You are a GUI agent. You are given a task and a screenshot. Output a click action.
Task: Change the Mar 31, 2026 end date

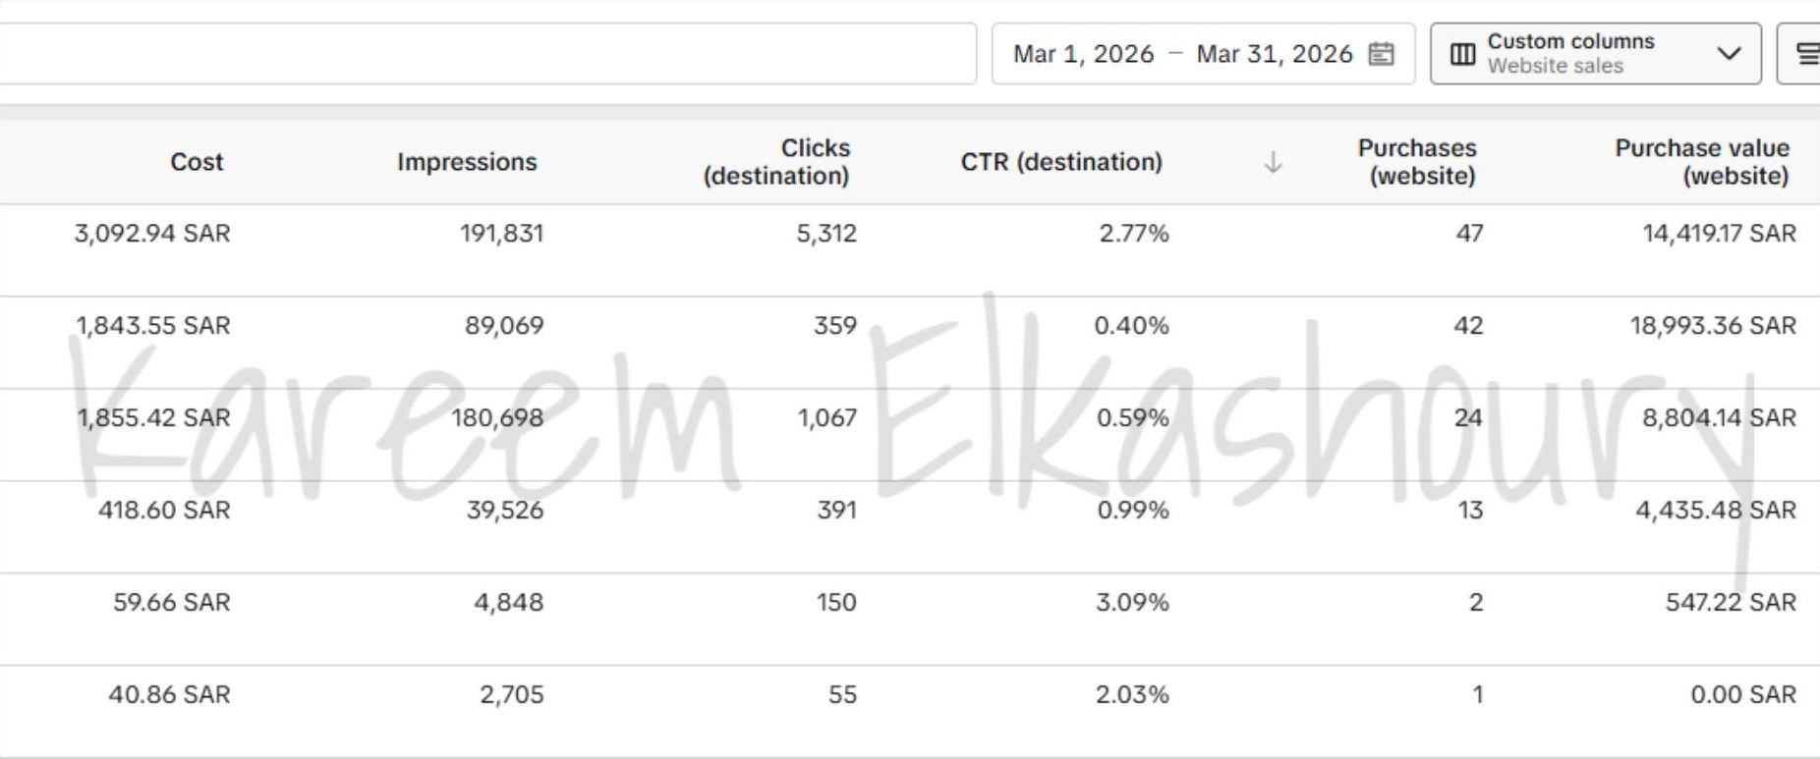[1275, 54]
